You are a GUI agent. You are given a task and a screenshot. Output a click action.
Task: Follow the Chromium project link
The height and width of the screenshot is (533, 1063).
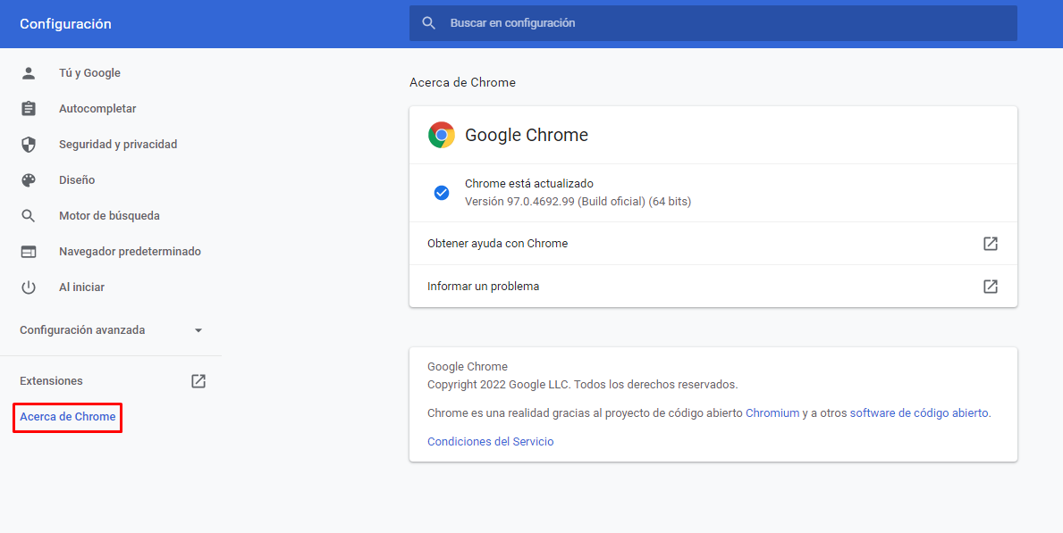pos(772,412)
